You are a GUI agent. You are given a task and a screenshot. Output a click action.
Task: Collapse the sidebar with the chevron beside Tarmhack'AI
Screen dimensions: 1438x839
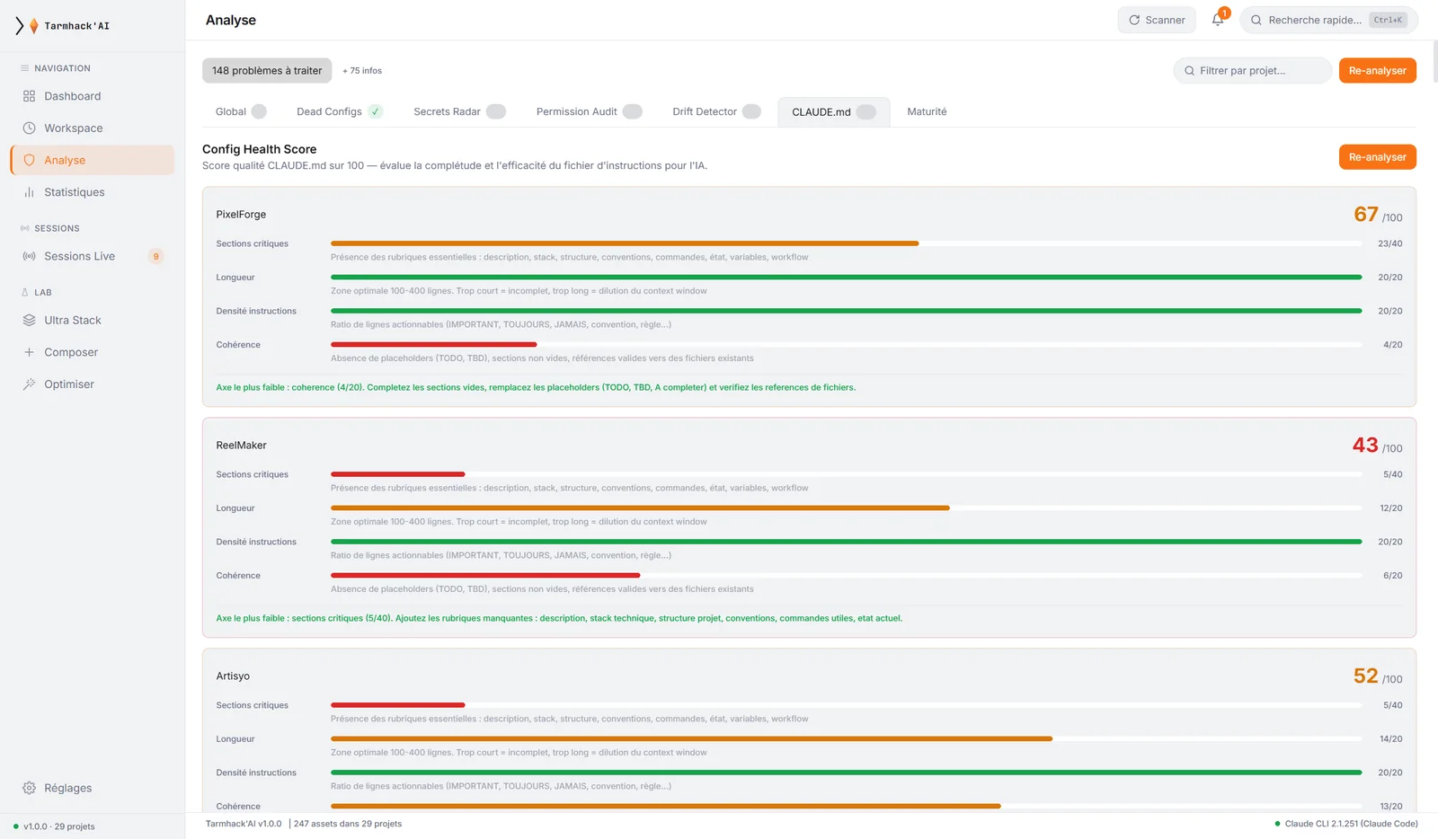tap(20, 26)
